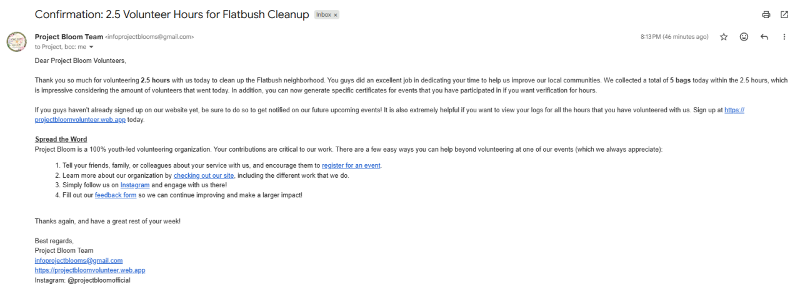Open email in new window

point(784,14)
